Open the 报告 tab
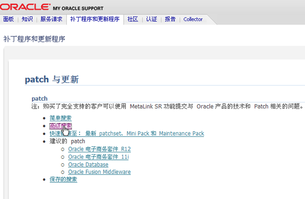This screenshot has width=305, height=199. (170, 20)
